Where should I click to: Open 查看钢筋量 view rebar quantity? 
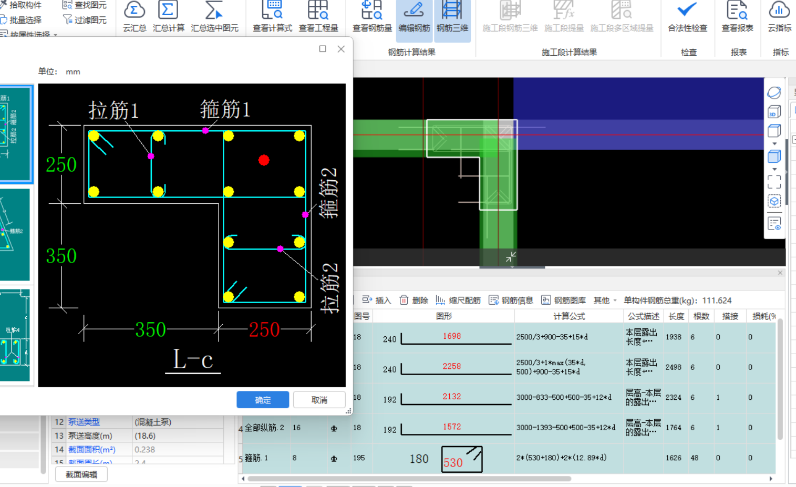(372, 17)
